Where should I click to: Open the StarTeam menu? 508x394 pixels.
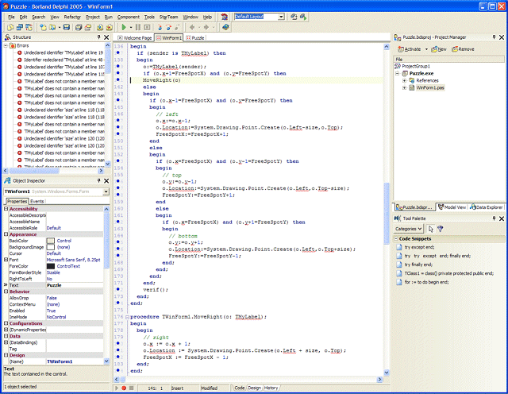[x=168, y=17]
